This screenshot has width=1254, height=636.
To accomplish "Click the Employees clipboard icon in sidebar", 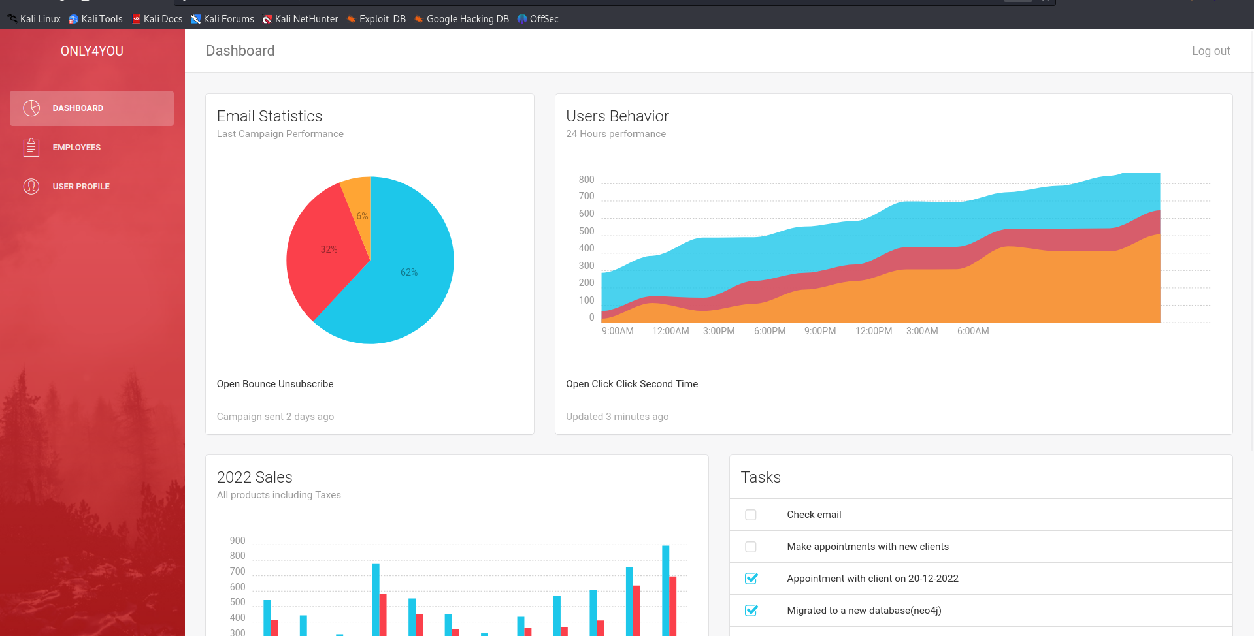I will click(31, 148).
